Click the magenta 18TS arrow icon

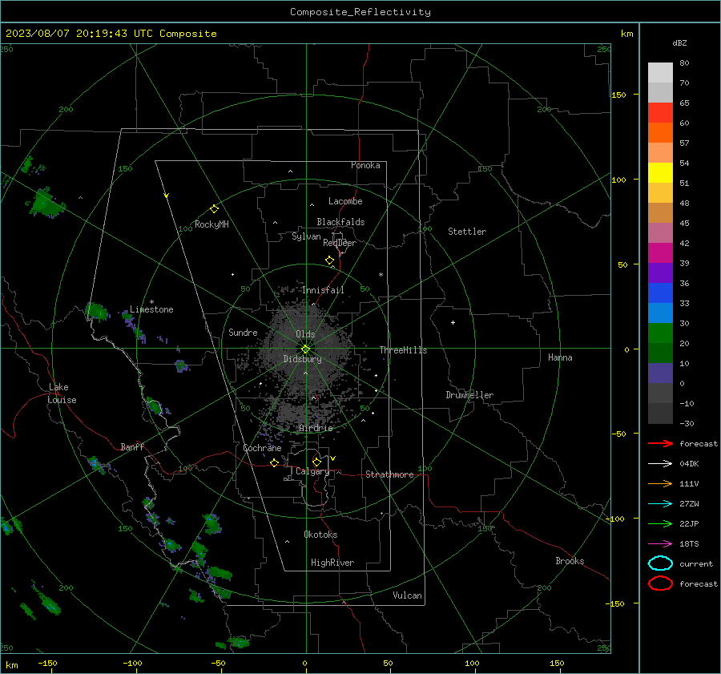[x=660, y=544]
